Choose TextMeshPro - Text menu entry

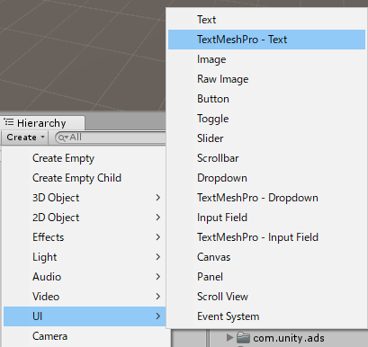(266, 40)
